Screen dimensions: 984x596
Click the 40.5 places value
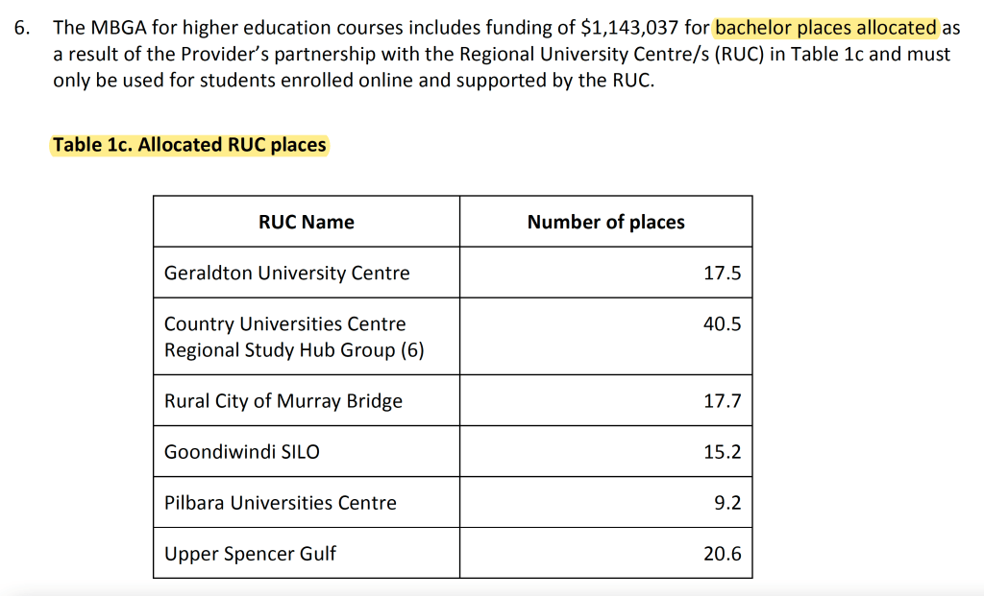point(722,324)
